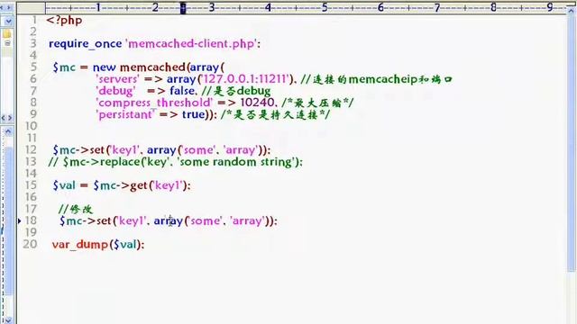Viewport: 577px width, 324px height.
Task: Click the down arrow of the left file list scrollbar
Action: tap(8, 320)
